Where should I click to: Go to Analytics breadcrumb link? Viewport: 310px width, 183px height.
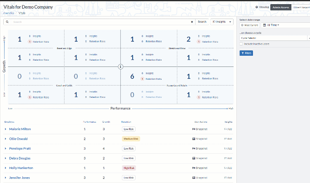(x=9, y=13)
